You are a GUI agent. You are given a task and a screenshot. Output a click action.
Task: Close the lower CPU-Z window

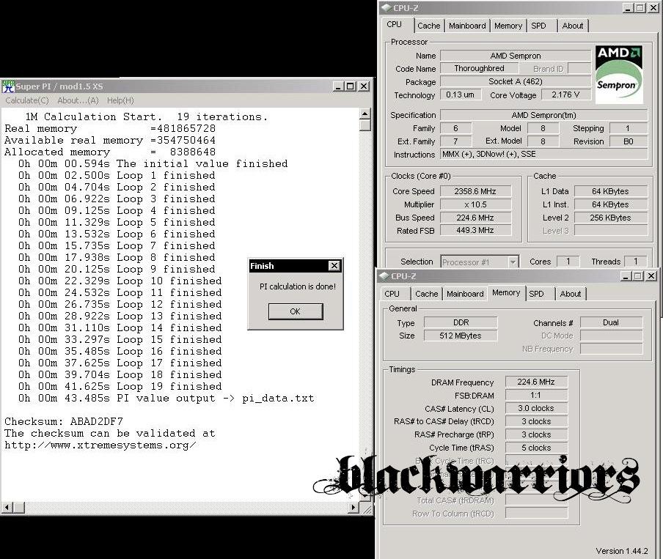[651, 276]
